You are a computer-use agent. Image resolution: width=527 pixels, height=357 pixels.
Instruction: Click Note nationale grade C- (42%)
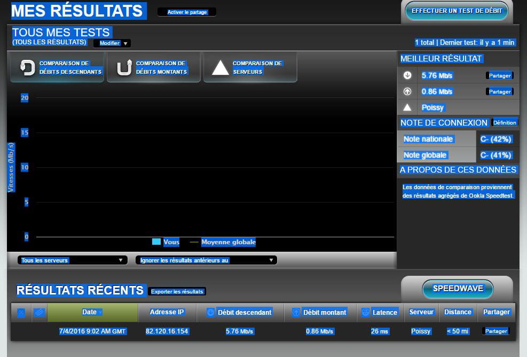[x=495, y=139]
